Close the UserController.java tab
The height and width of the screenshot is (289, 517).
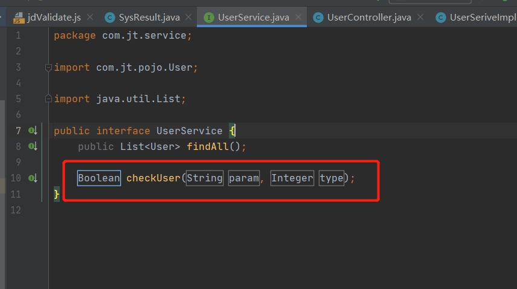click(x=420, y=17)
